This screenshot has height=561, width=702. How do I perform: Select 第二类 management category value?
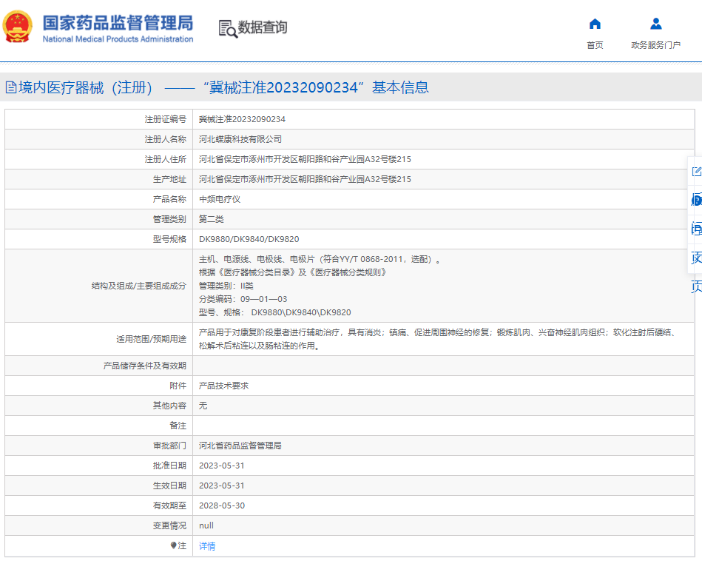click(211, 219)
